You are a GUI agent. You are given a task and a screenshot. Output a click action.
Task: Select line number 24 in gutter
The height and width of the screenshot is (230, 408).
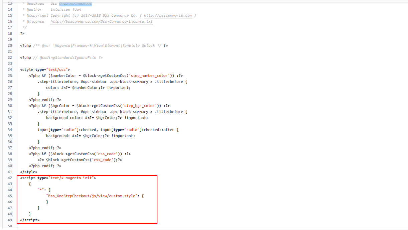pos(9,70)
